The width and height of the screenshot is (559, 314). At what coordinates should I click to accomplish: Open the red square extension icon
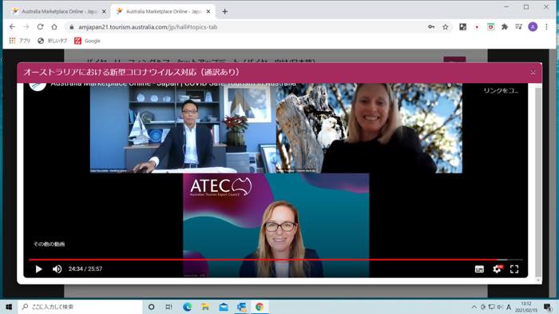(490, 26)
